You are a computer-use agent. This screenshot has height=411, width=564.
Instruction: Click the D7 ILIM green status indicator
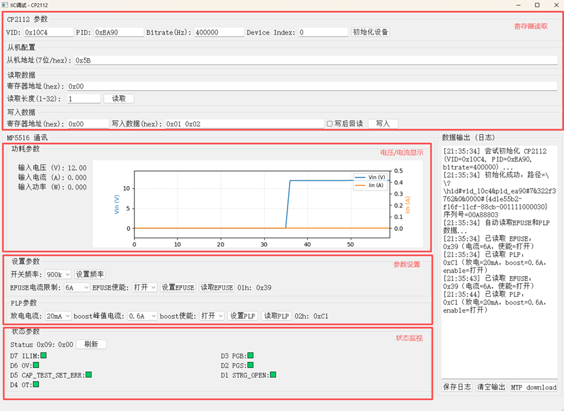pos(44,356)
